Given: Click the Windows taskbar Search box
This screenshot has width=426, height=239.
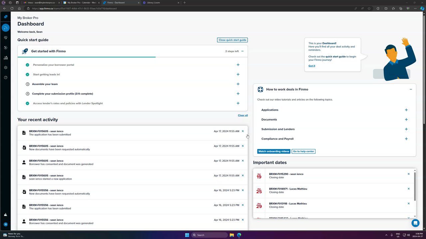Looking at the screenshot, I should [209, 235].
